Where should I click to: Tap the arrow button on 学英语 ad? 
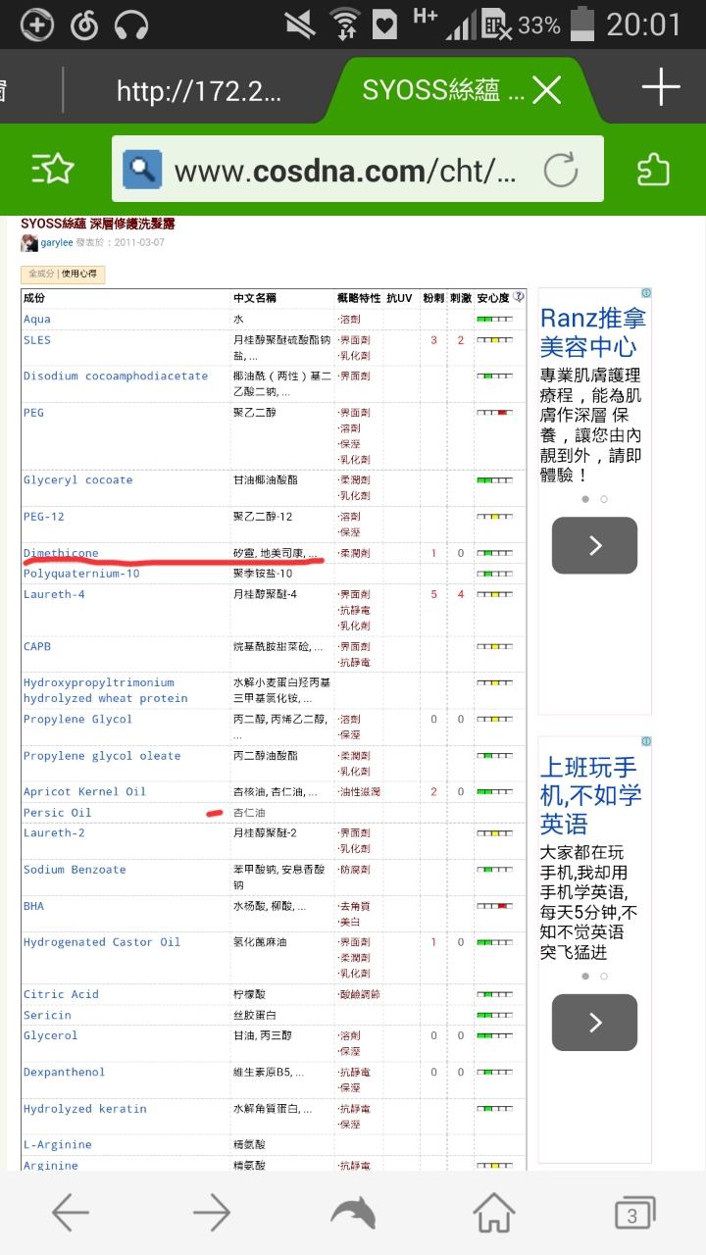click(594, 1023)
